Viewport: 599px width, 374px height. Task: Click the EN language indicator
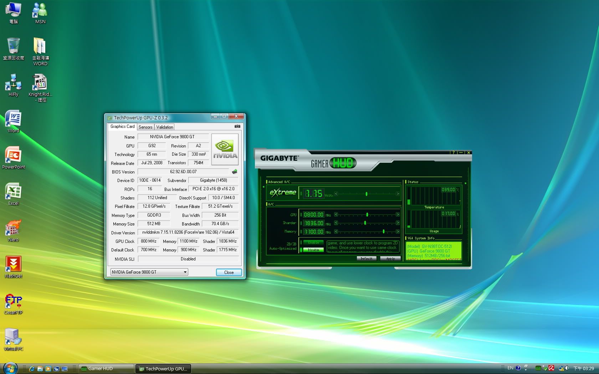point(510,368)
